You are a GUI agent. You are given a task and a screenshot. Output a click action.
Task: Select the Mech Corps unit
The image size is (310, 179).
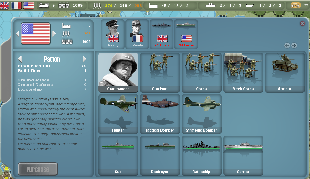[243, 72]
